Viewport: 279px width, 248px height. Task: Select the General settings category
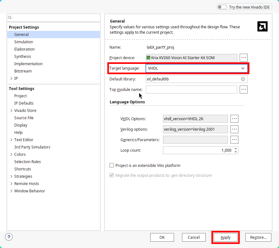click(54, 34)
